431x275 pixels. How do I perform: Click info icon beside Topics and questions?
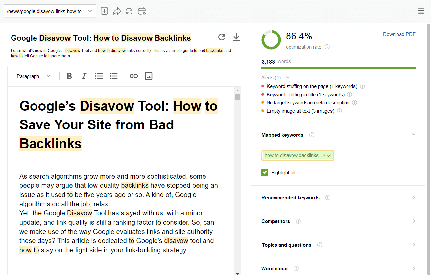320,245
